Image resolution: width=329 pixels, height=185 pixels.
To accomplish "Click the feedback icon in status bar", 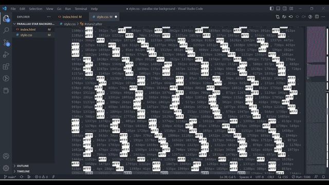I will [x=316, y=177].
